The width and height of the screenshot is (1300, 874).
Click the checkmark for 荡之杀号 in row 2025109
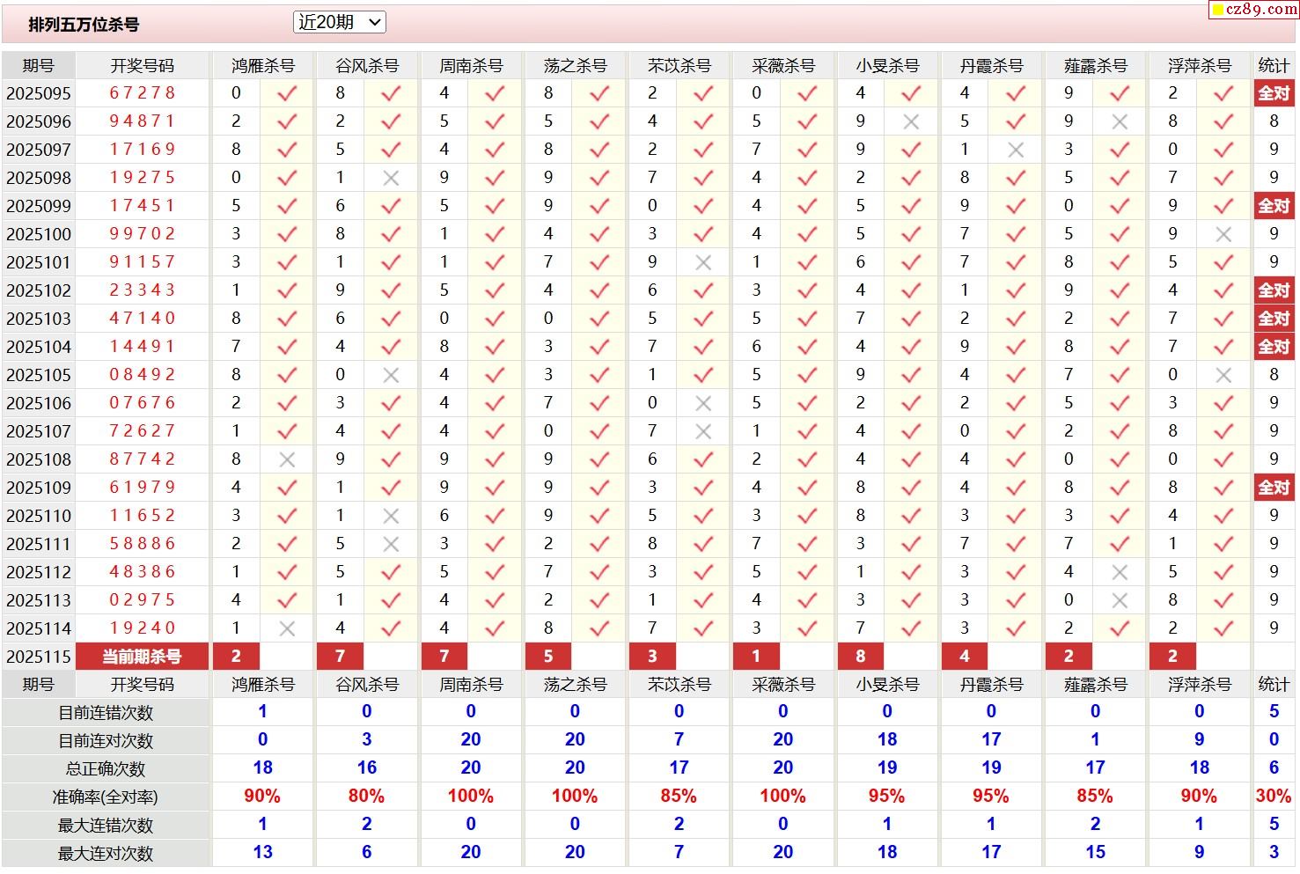pos(599,488)
